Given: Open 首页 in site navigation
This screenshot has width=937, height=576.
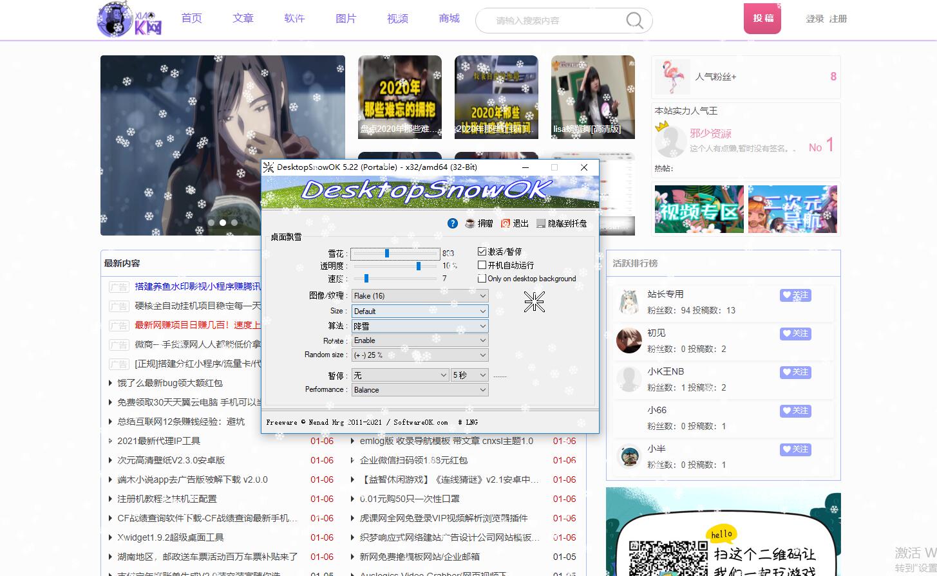Looking at the screenshot, I should click(191, 19).
